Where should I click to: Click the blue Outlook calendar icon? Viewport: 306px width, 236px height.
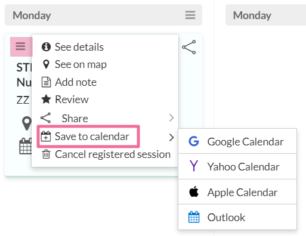click(194, 217)
